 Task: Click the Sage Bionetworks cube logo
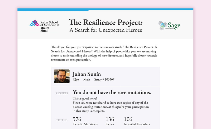coord(163,25)
